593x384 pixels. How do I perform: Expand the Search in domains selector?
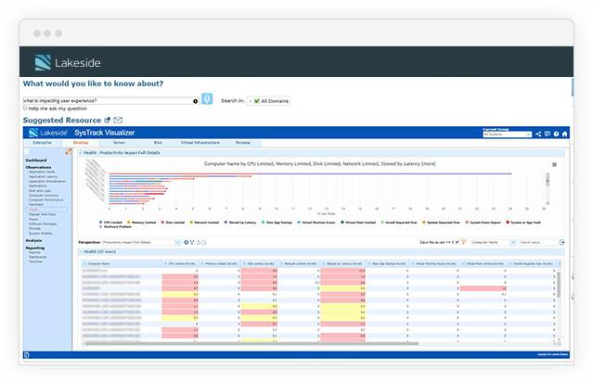(x=251, y=101)
